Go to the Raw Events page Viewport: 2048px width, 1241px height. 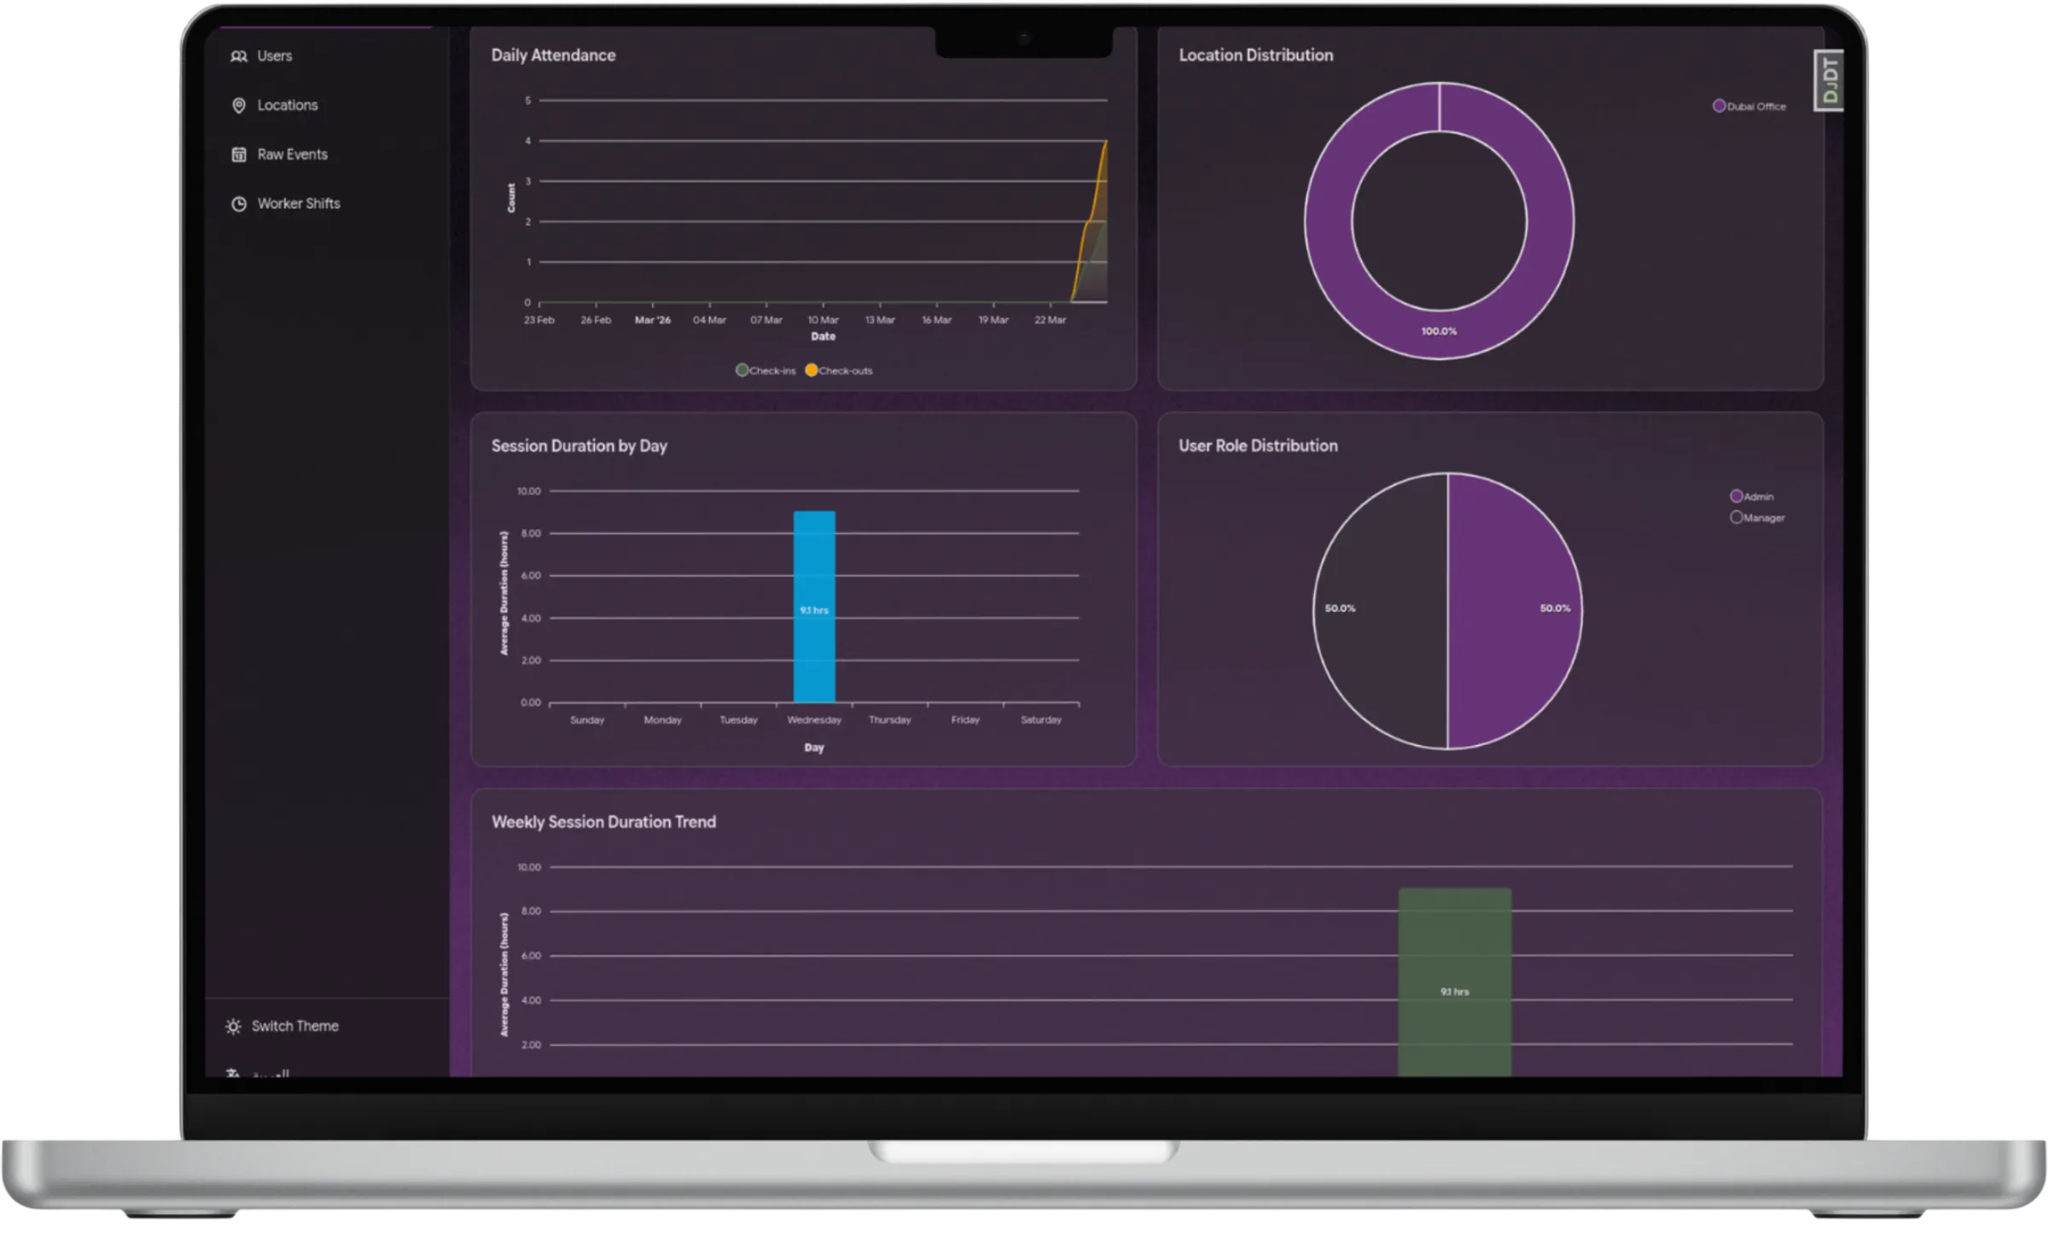[292, 154]
